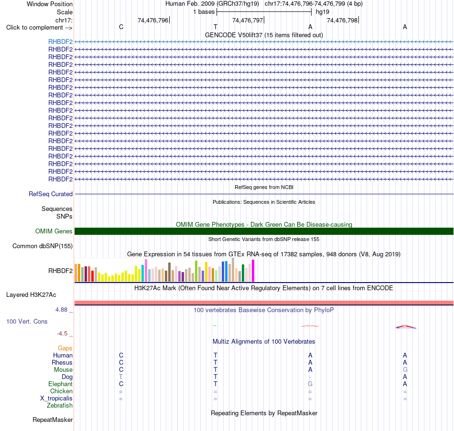Click the chr17: ruler label

pyautogui.click(x=64, y=20)
